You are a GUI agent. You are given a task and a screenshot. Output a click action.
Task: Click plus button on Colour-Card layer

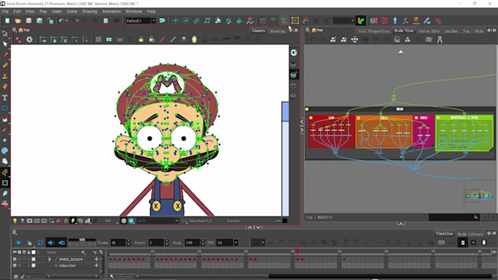point(97,265)
